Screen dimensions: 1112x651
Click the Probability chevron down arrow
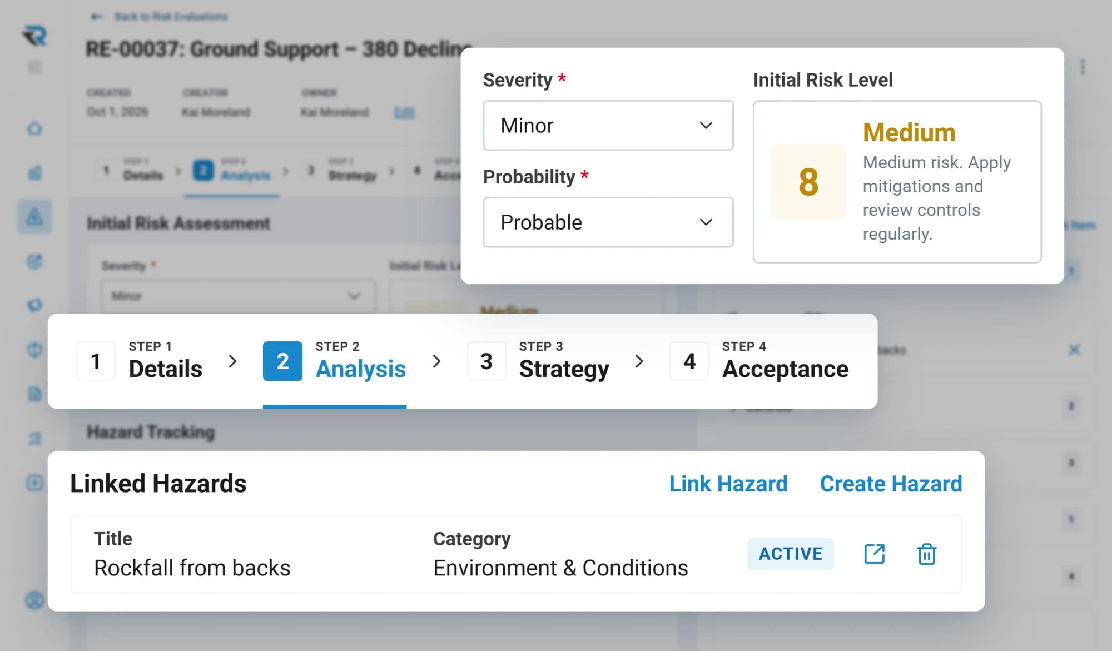point(706,222)
